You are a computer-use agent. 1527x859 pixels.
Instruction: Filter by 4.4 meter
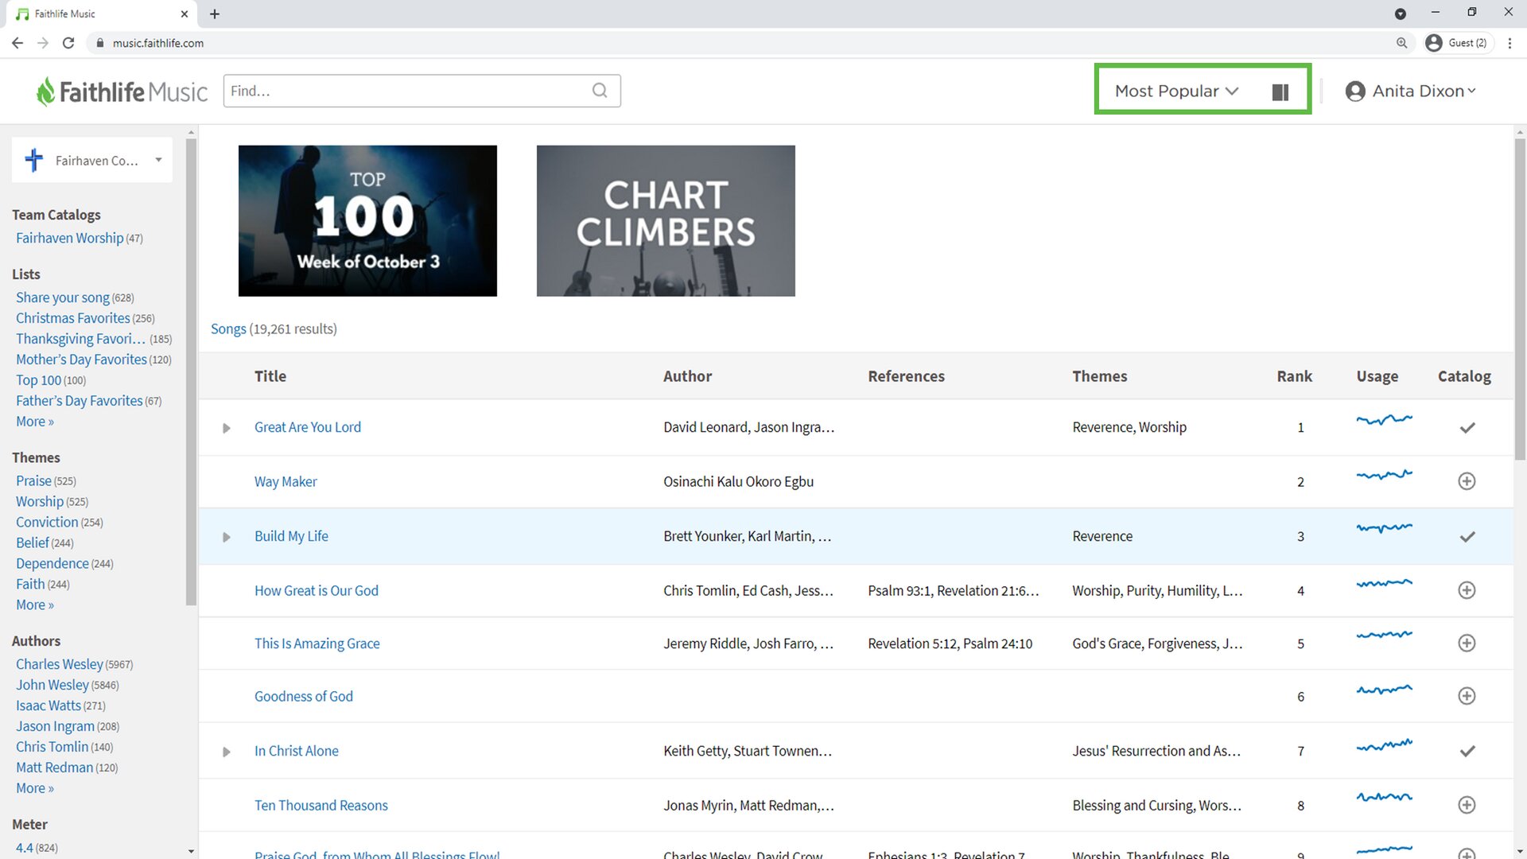[25, 848]
